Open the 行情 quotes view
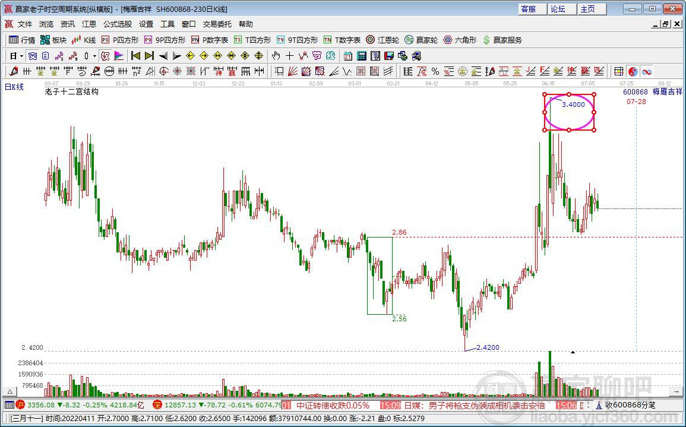The height and width of the screenshot is (427, 686). click(x=22, y=40)
